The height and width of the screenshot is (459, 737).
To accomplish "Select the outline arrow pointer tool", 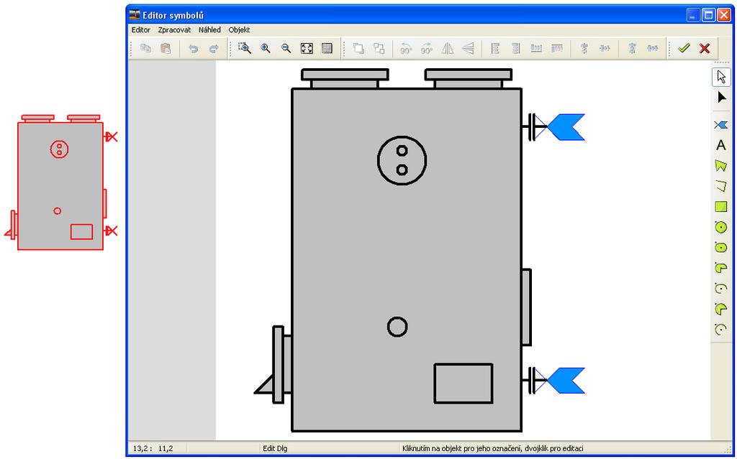I will point(721,77).
